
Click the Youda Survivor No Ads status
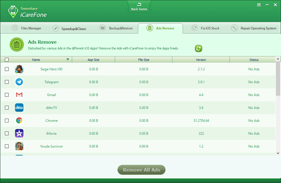pos(254,147)
